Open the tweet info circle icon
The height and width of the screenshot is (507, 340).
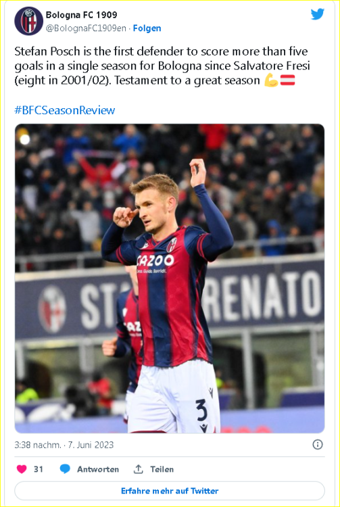coord(318,445)
